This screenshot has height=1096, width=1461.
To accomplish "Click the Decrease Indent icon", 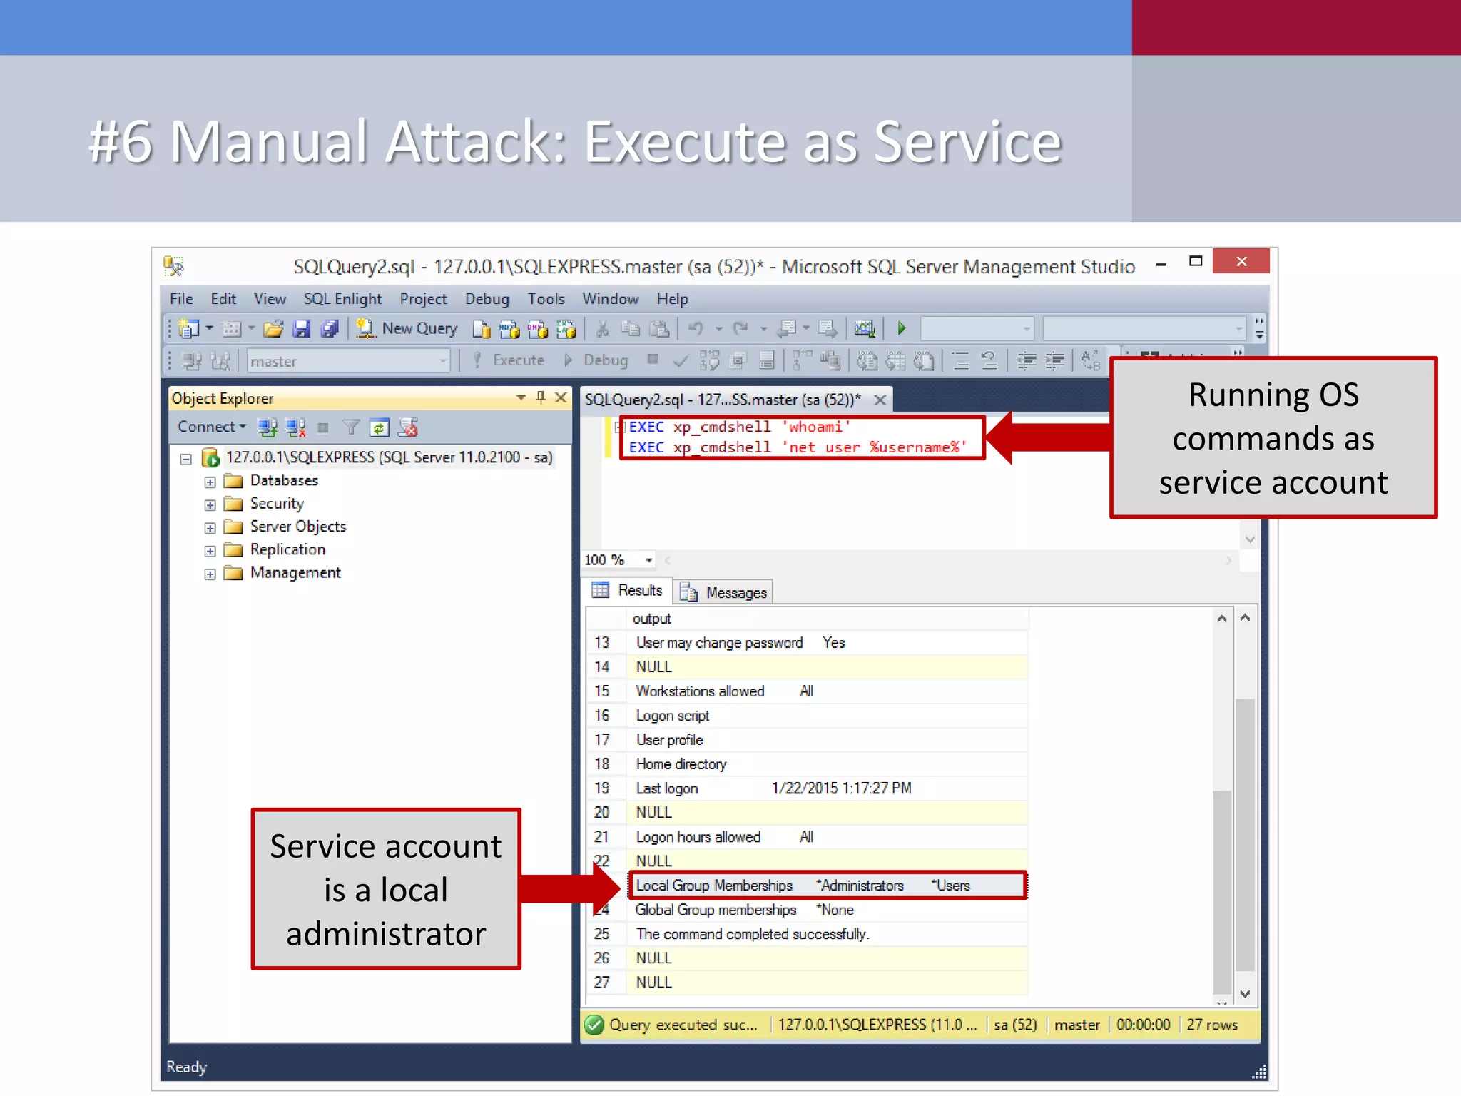I will [1026, 361].
